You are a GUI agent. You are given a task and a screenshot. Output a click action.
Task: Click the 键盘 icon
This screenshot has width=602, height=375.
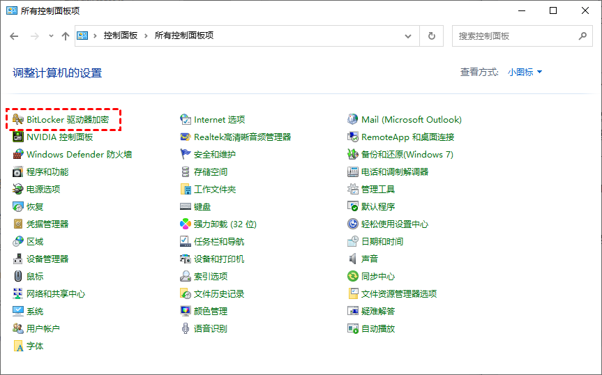tap(186, 207)
